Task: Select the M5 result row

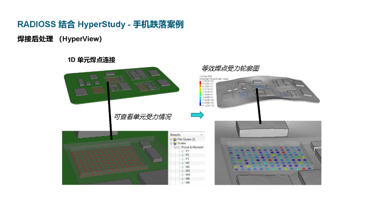Action: [x=187, y=179]
